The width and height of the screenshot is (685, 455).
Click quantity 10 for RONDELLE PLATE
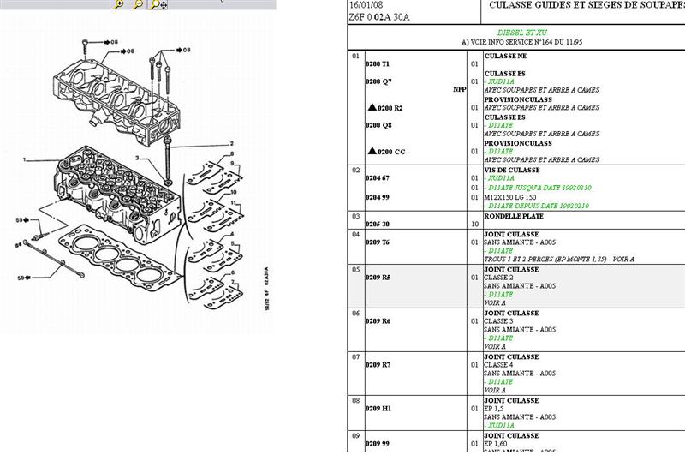pyautogui.click(x=475, y=224)
